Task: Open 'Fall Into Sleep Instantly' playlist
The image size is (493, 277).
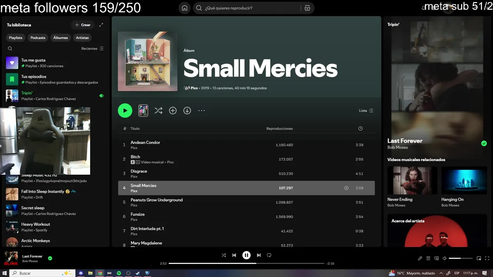Action: click(x=55, y=194)
